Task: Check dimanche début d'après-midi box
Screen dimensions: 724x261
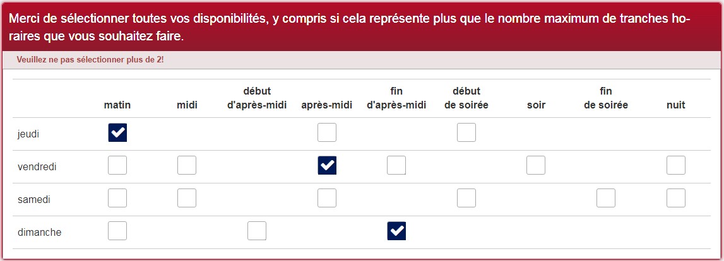Action: coord(257,231)
